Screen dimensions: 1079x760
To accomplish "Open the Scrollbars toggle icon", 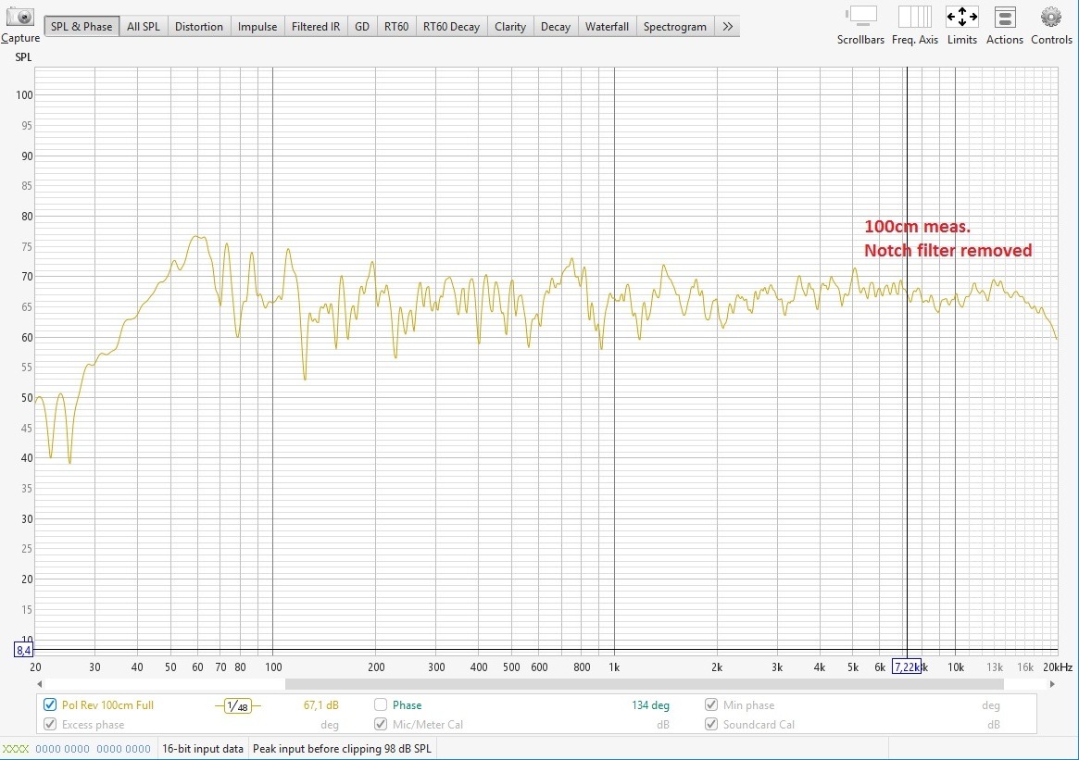I will [860, 17].
